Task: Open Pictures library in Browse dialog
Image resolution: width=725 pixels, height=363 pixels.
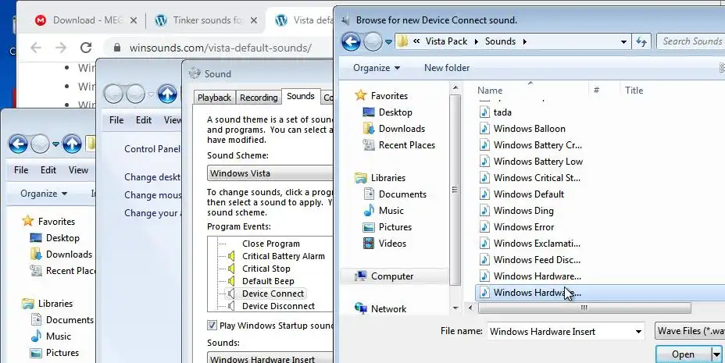Action: pos(395,227)
